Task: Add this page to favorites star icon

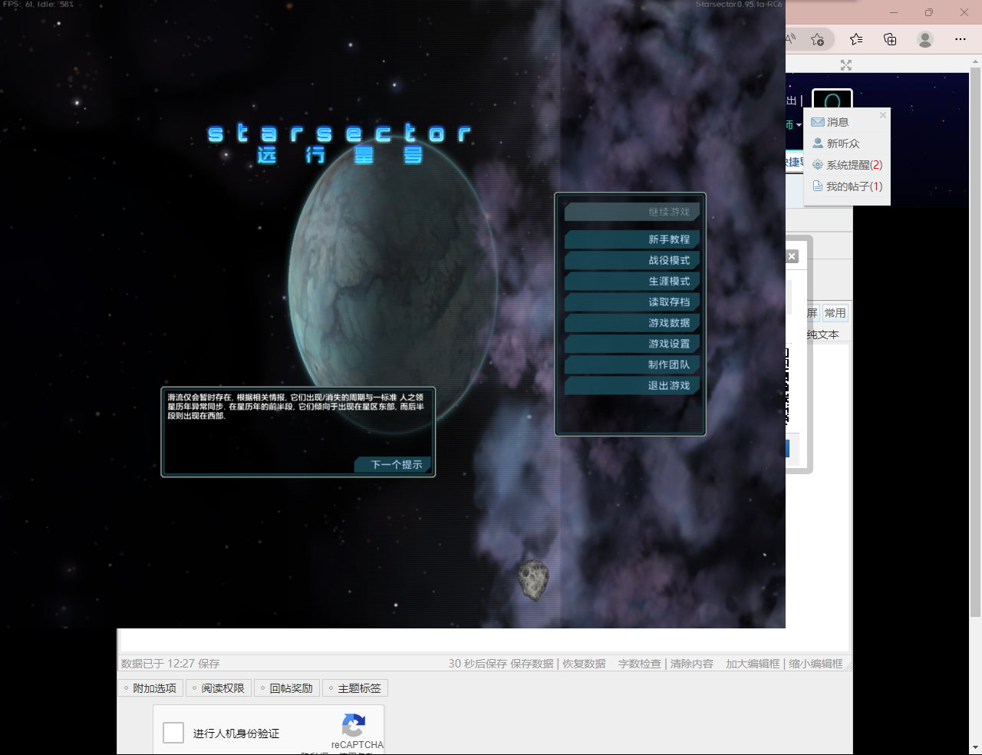Action: click(x=818, y=39)
